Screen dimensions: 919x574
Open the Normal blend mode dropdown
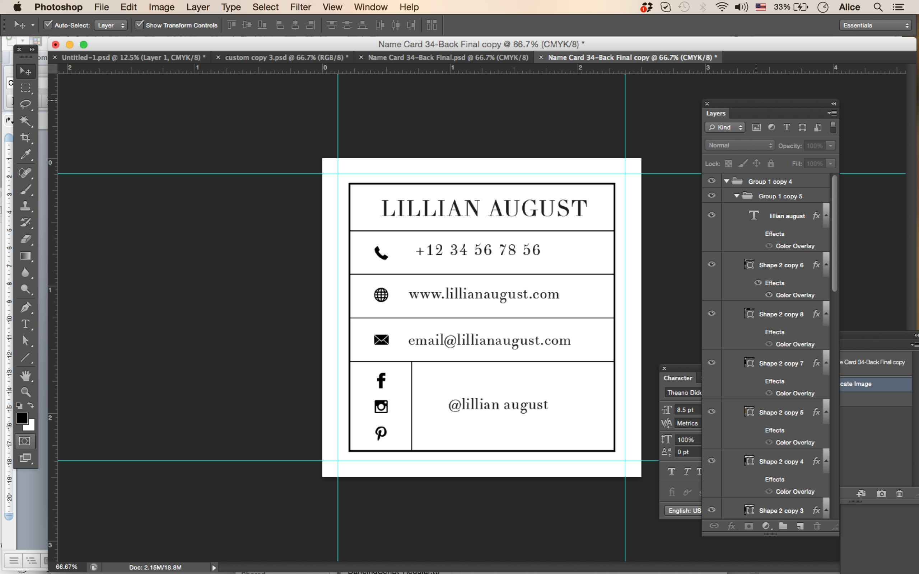point(740,145)
